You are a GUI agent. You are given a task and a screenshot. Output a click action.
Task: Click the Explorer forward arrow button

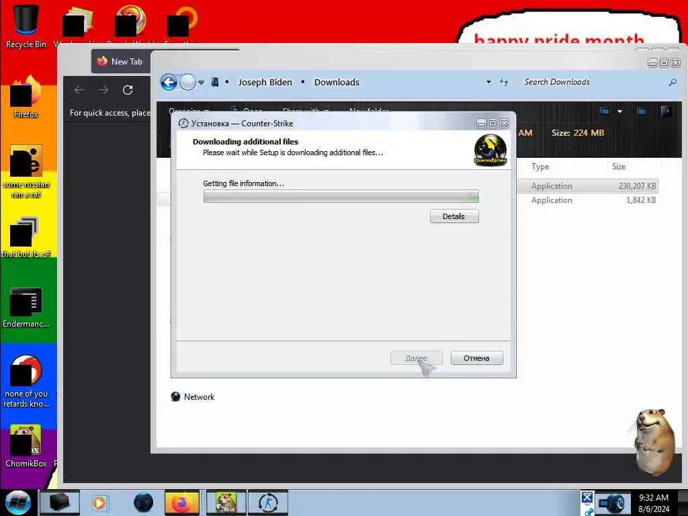[x=188, y=82]
